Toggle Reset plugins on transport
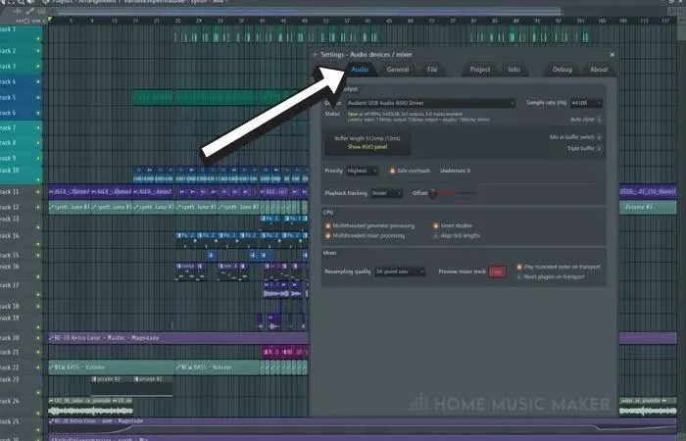The width and height of the screenshot is (686, 441). [519, 277]
